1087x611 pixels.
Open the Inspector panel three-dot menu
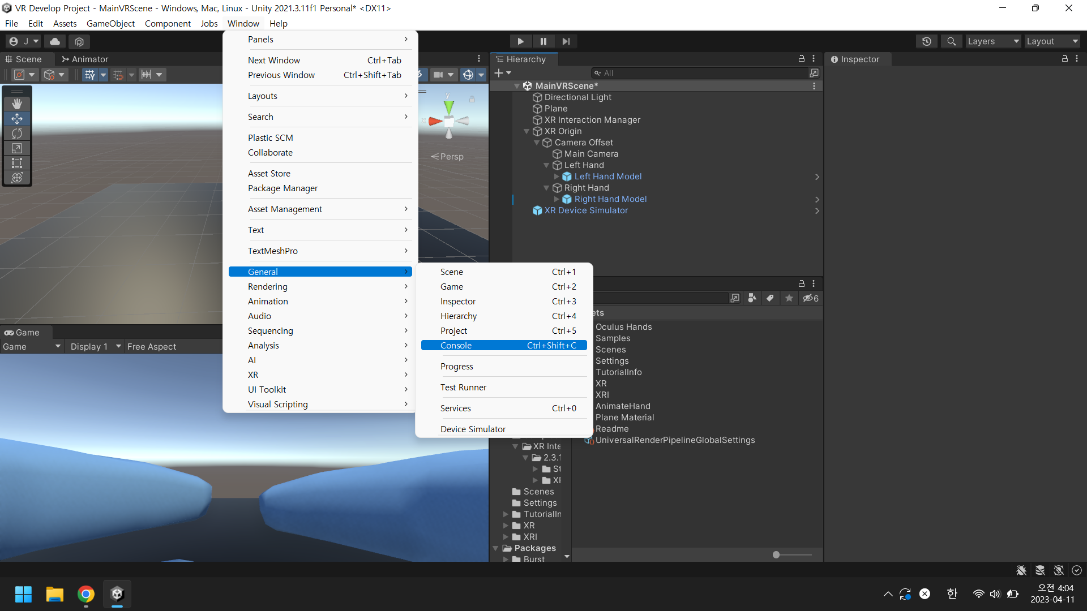click(x=1077, y=59)
